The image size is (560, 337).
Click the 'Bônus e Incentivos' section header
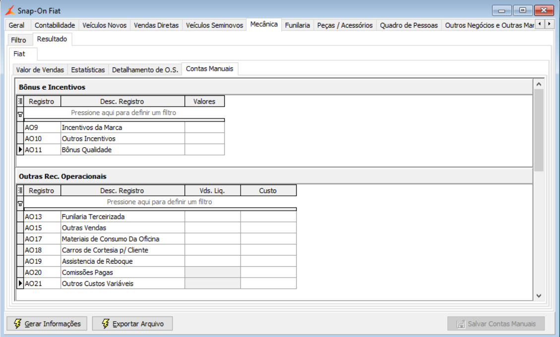pos(274,87)
